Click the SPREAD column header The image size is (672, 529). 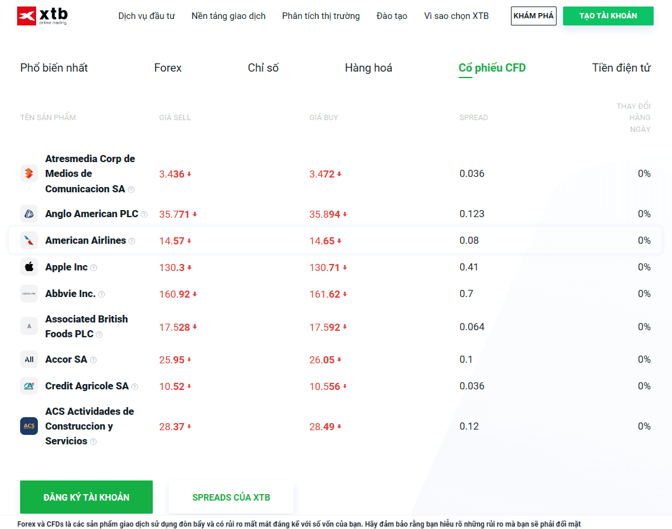[474, 117]
